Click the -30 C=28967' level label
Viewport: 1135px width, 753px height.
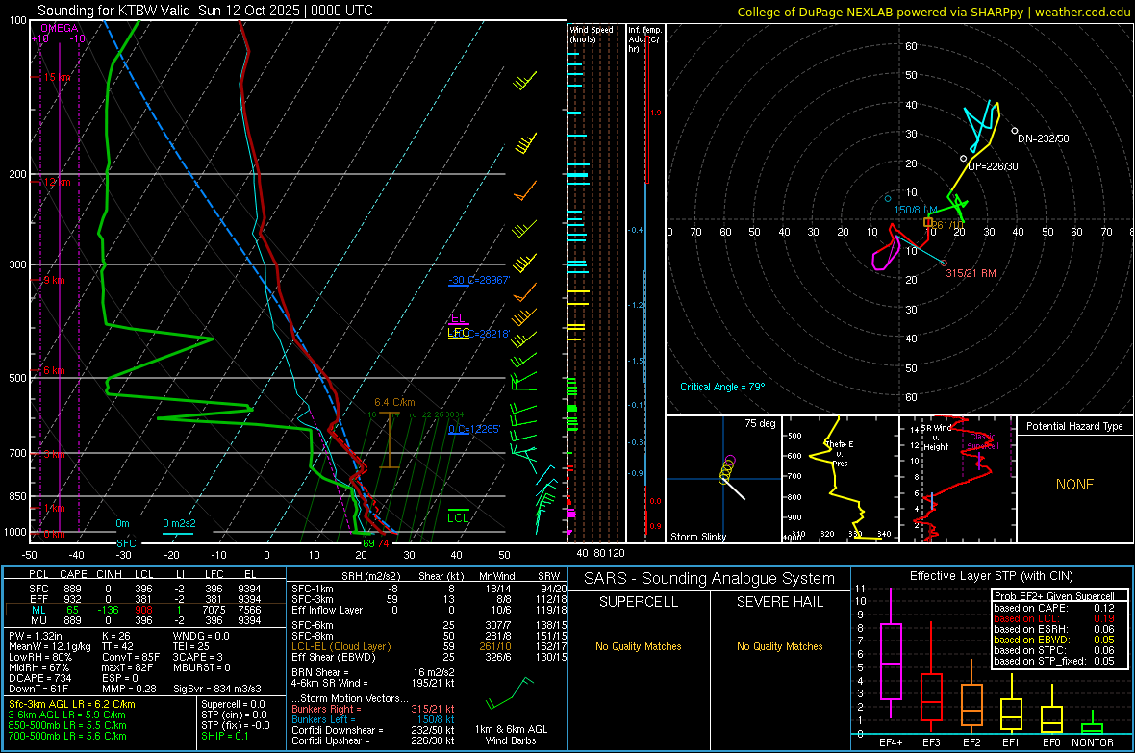pyautogui.click(x=479, y=280)
